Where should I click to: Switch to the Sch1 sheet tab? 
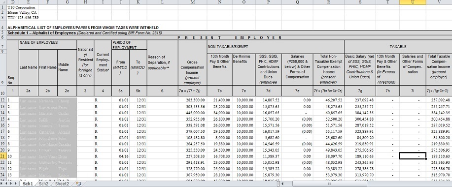coord(28,184)
